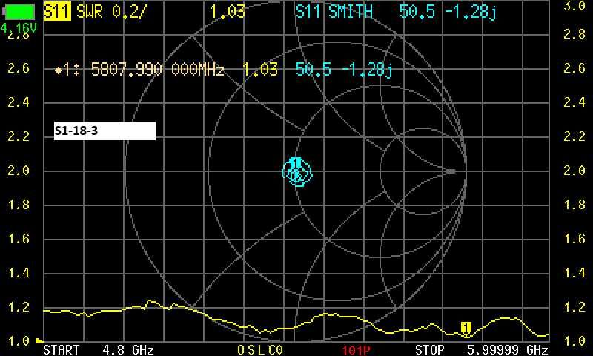Image resolution: width=593 pixels, height=356 pixels.
Task: Select the battery voltage reading 4.16V
Action: tap(18, 27)
